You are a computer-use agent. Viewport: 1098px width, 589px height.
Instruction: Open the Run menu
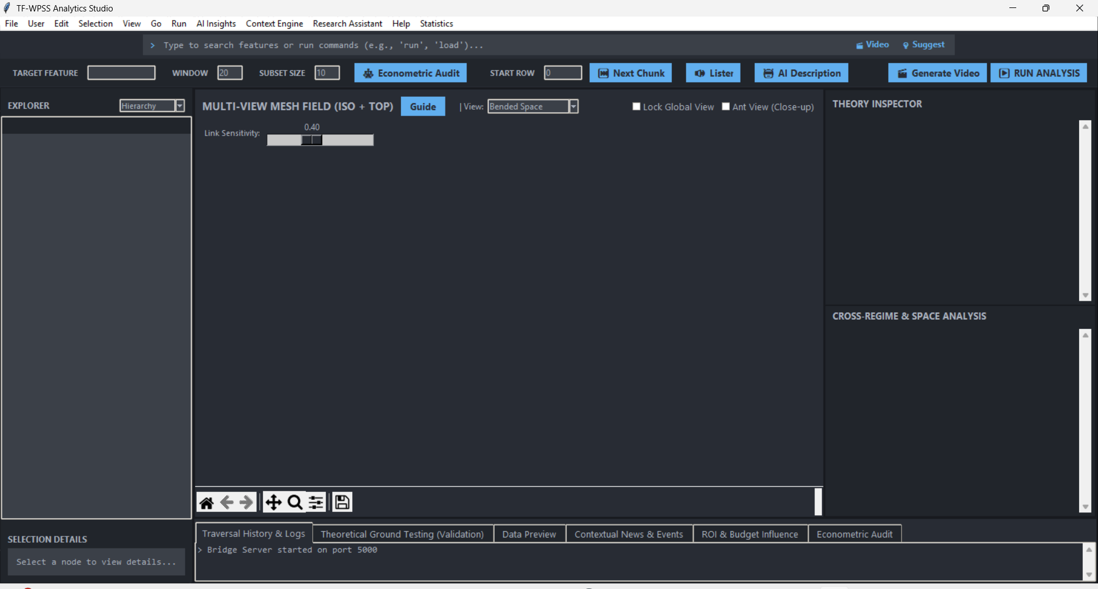tap(179, 23)
